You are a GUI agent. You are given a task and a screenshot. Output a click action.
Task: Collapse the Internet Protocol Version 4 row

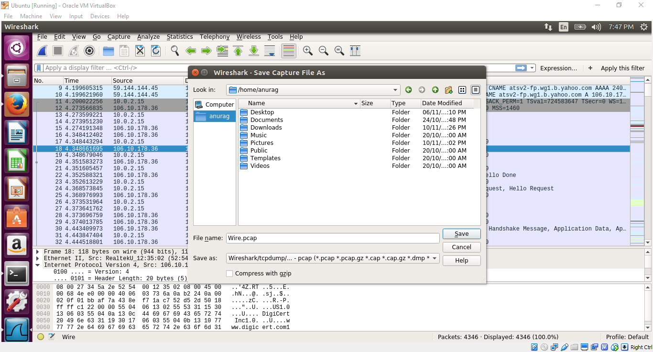pyautogui.click(x=38, y=265)
